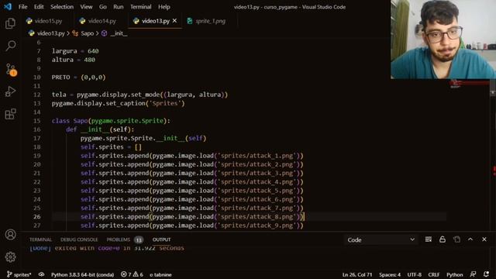This screenshot has height=279, width=496.
Task: Show the OUTPUT panel tab
Action: click(x=162, y=239)
